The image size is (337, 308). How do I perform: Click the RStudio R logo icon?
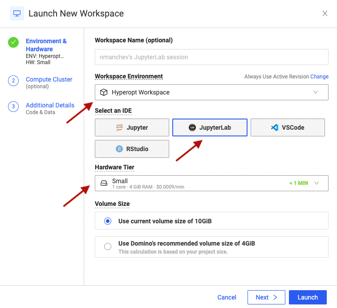click(x=119, y=149)
